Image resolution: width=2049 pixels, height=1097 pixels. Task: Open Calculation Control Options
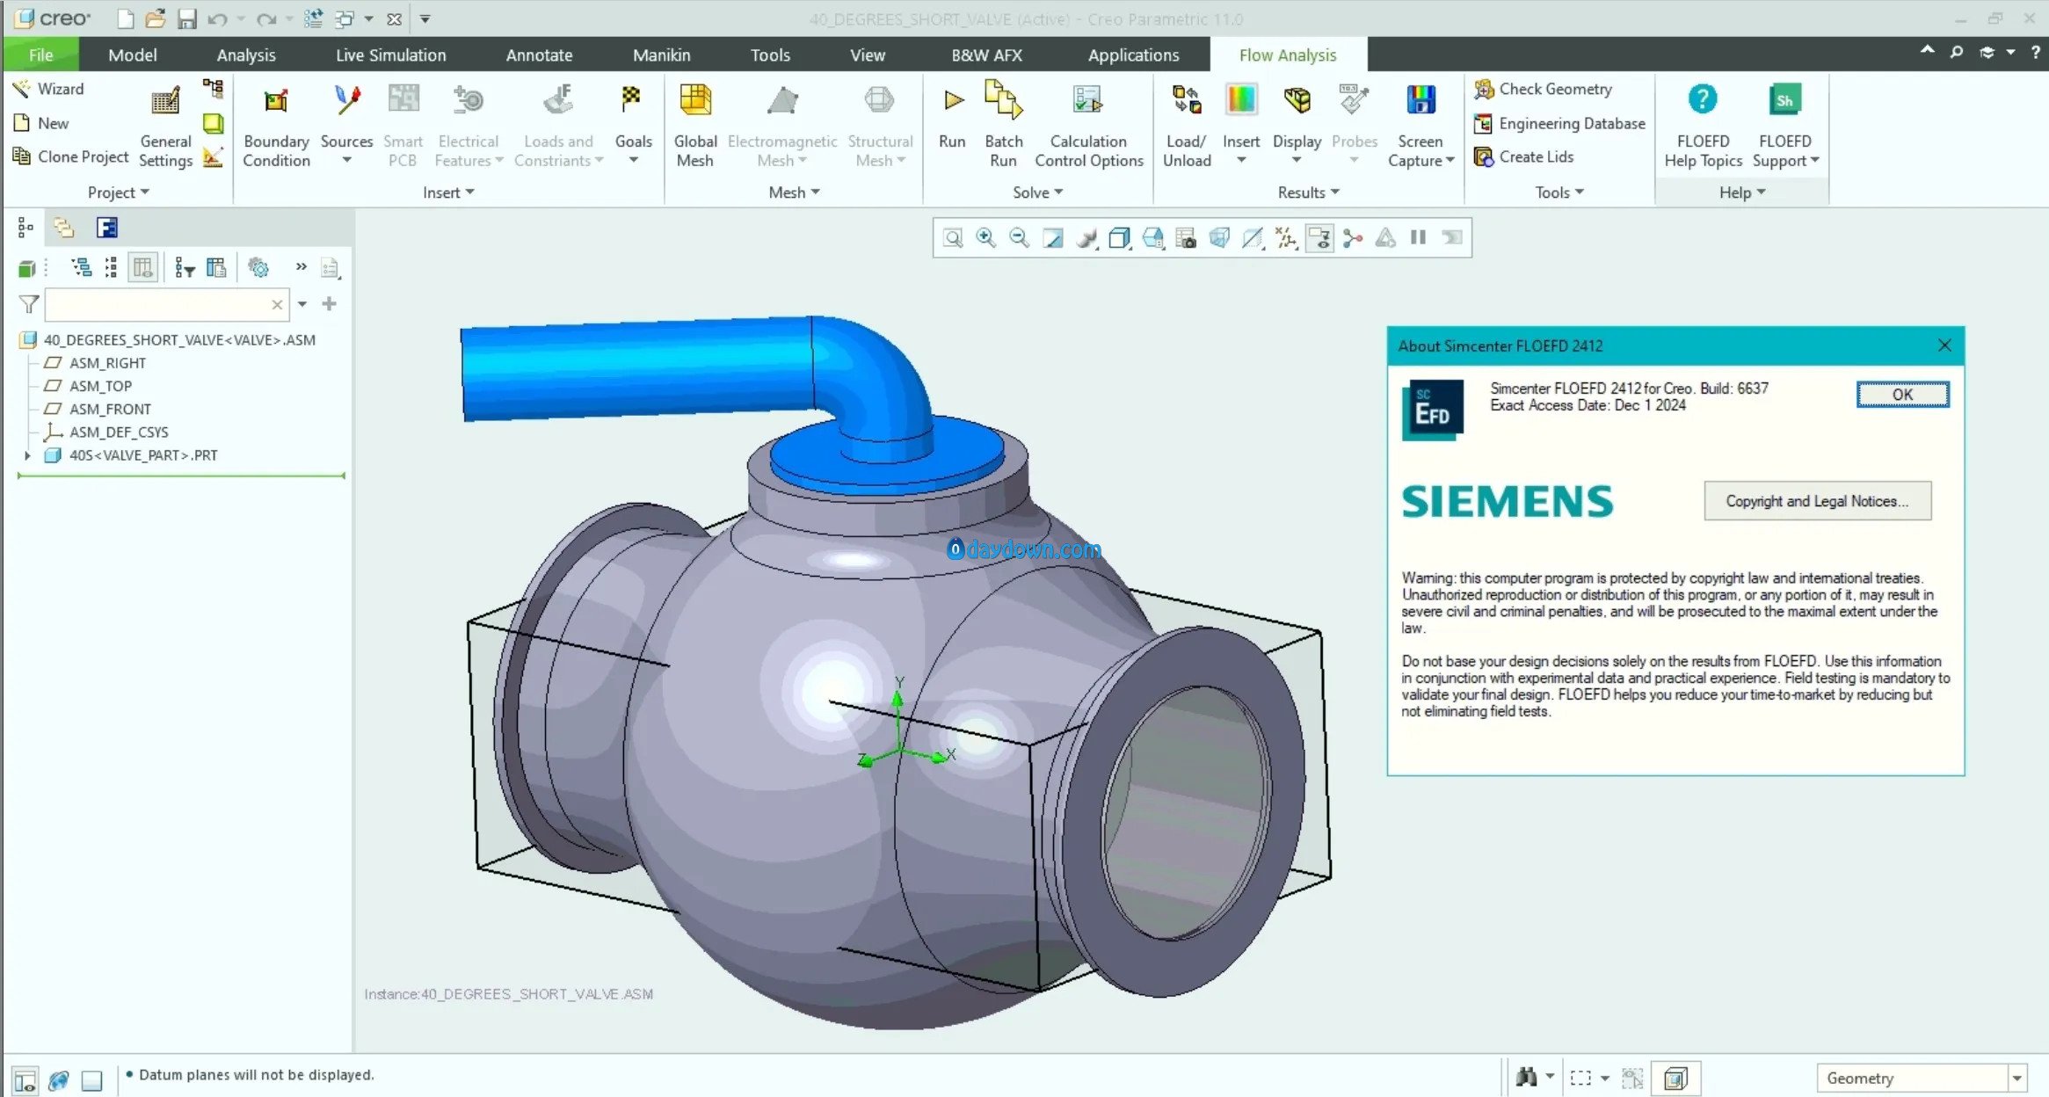point(1088,127)
